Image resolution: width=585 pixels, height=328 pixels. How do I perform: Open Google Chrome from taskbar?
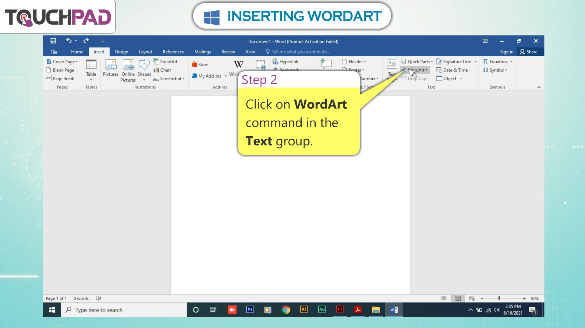[x=286, y=310]
